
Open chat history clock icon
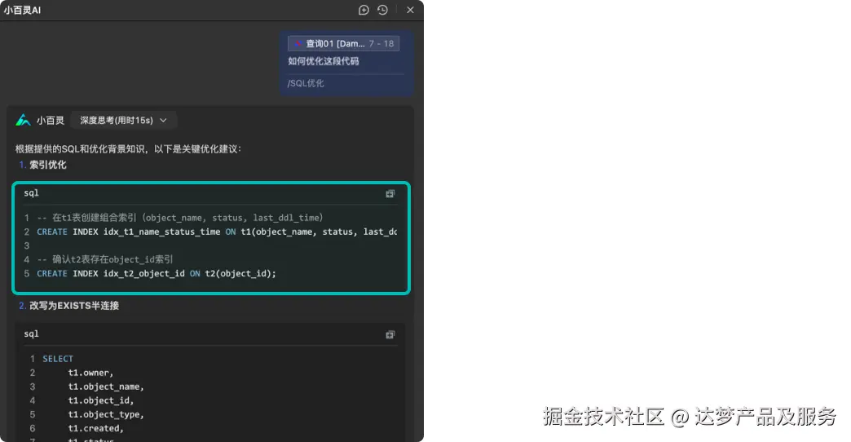[x=382, y=10]
